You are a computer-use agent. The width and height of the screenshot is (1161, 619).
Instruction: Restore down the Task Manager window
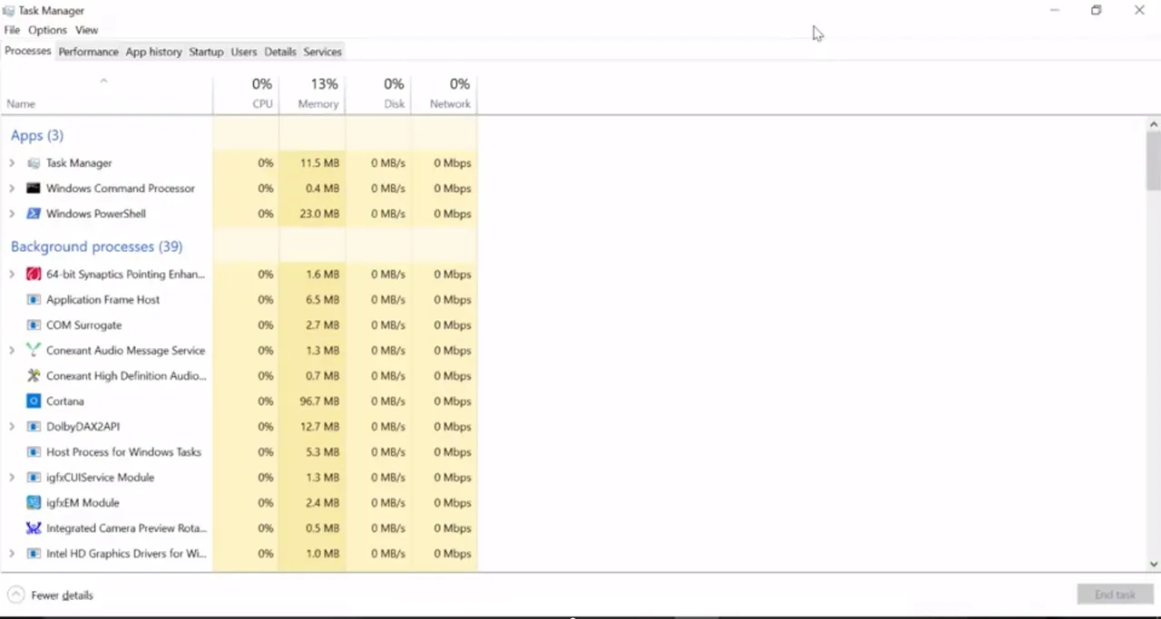pos(1097,10)
